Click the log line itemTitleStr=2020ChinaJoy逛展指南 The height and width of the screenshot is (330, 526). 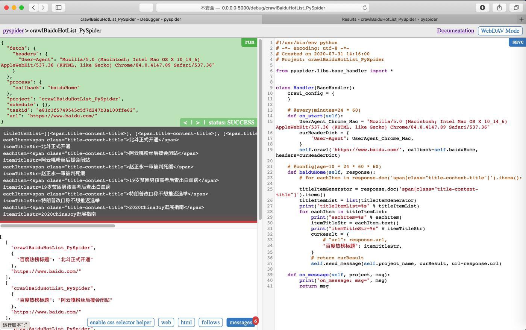50,214
